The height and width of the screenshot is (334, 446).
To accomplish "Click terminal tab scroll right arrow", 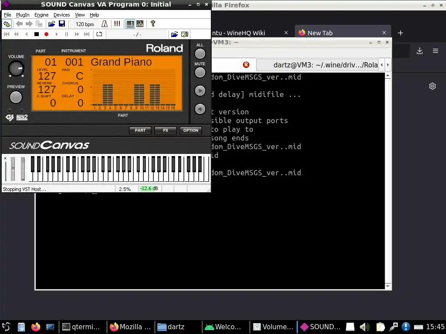I will [388, 65].
